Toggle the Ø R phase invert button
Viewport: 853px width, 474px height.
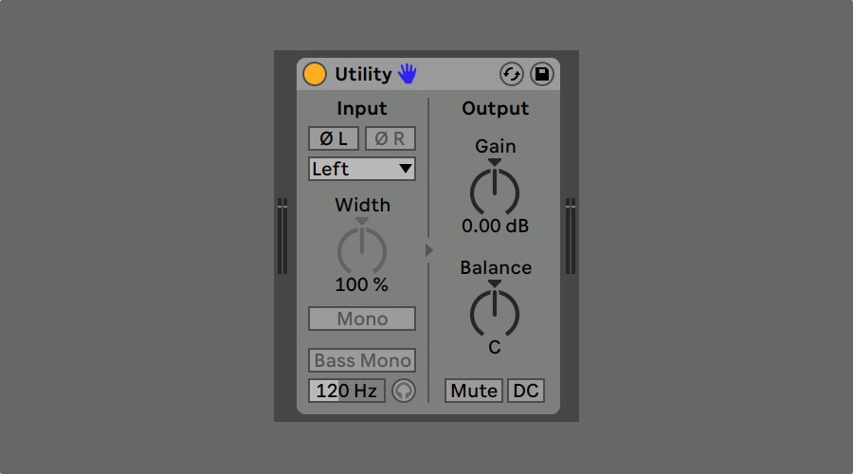pos(390,138)
